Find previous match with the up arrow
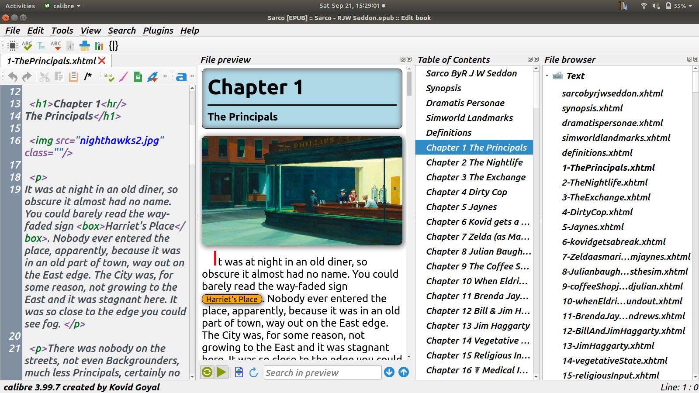This screenshot has height=393, width=699. [x=404, y=372]
